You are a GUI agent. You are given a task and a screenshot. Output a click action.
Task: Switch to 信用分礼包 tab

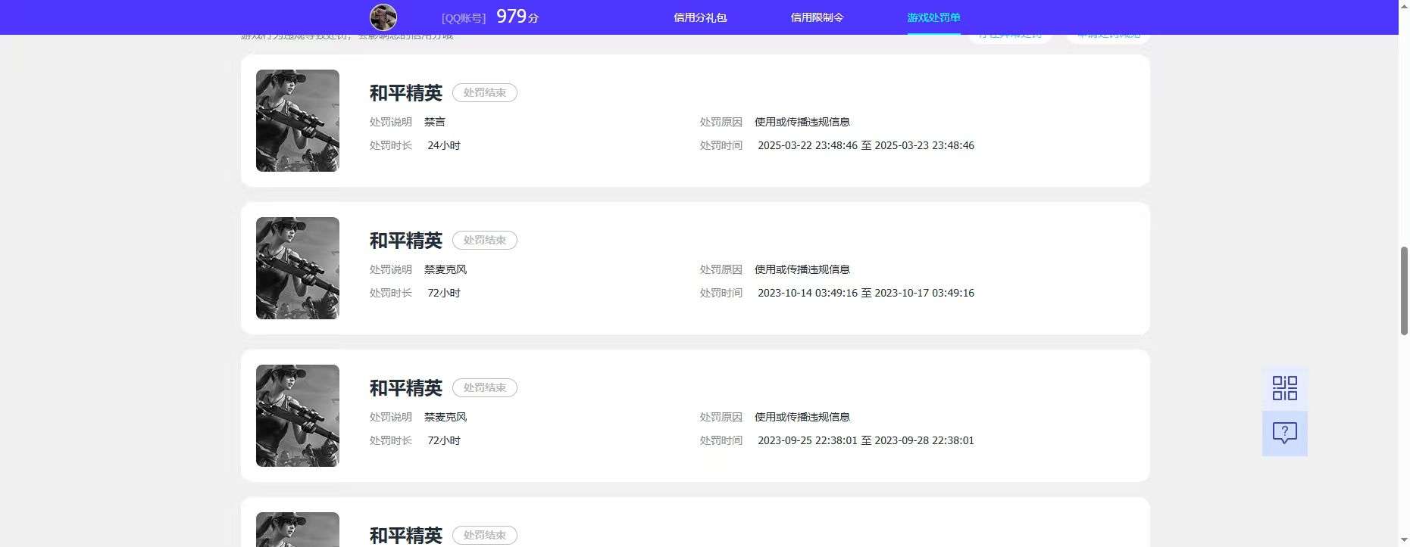pos(700,17)
